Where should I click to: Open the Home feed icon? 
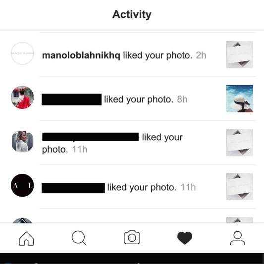click(x=26, y=238)
